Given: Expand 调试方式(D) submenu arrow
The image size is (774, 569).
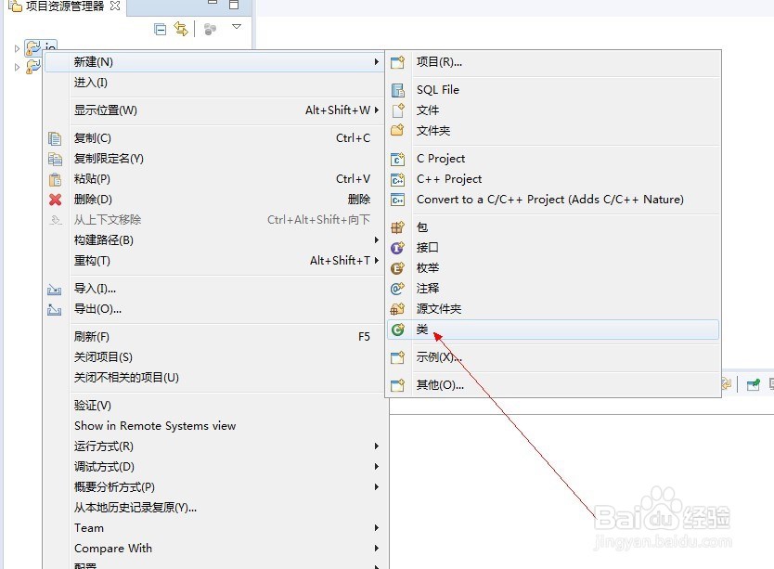Looking at the screenshot, I should (377, 467).
